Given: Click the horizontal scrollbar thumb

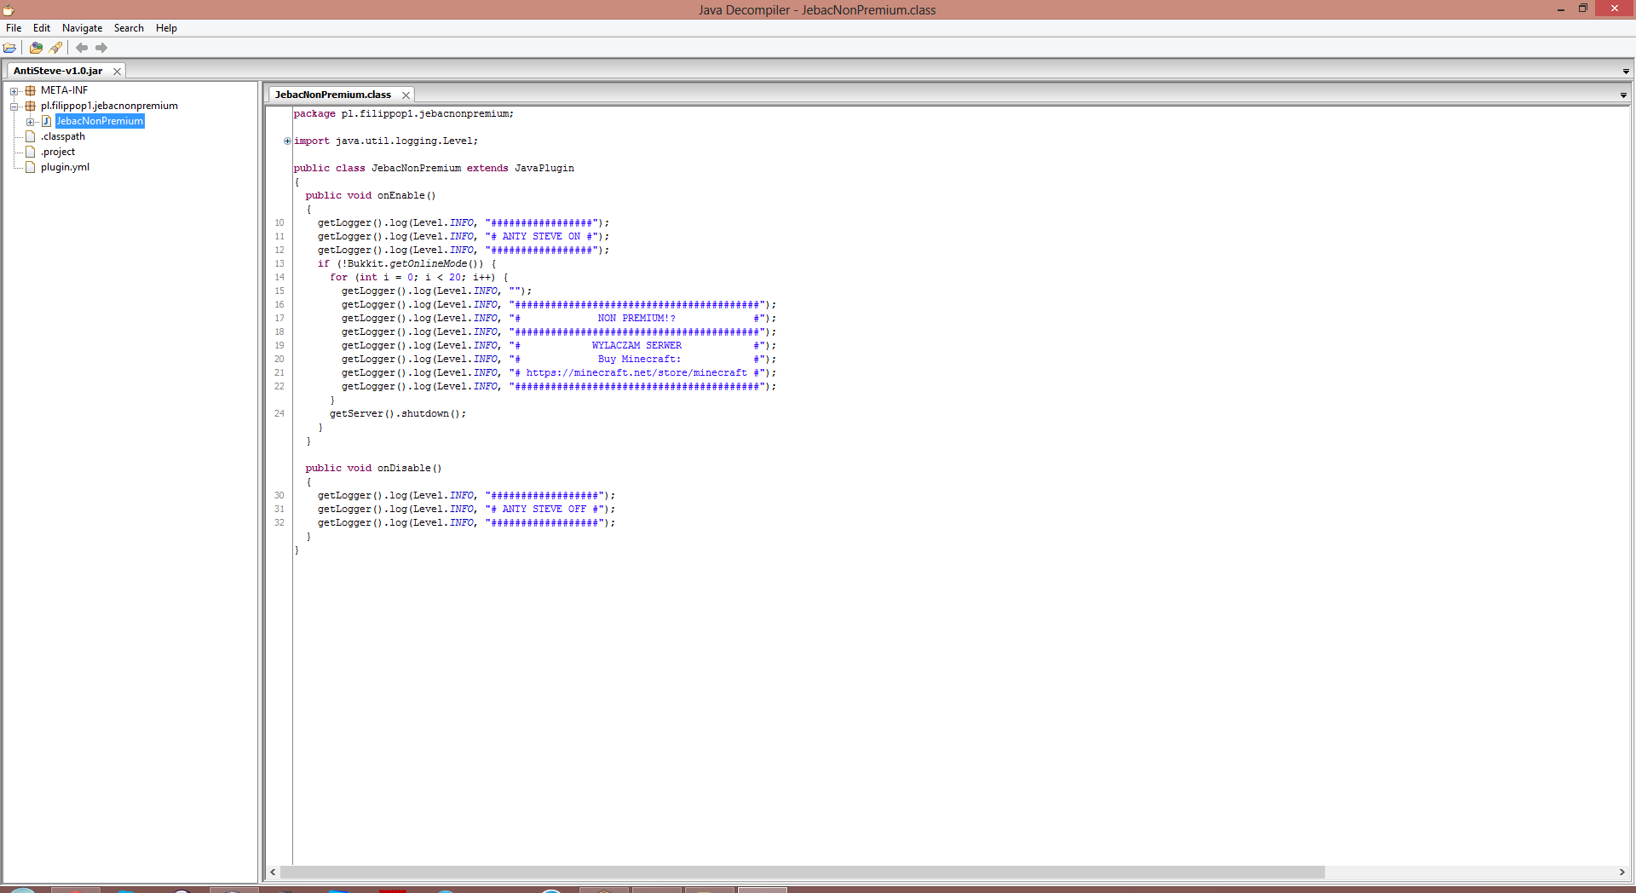Looking at the screenshot, I should [x=803, y=873].
